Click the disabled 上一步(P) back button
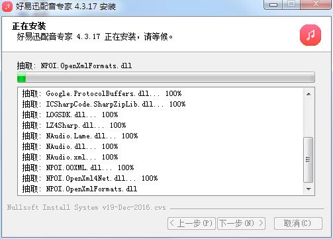The height and width of the screenshot is (239, 333). (x=191, y=223)
